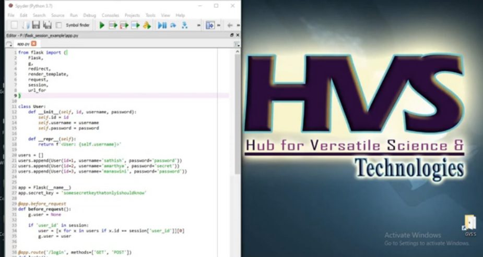Open browse tabs button left of app.py
This screenshot has width=483, height=257.
pyautogui.click(x=9, y=44)
